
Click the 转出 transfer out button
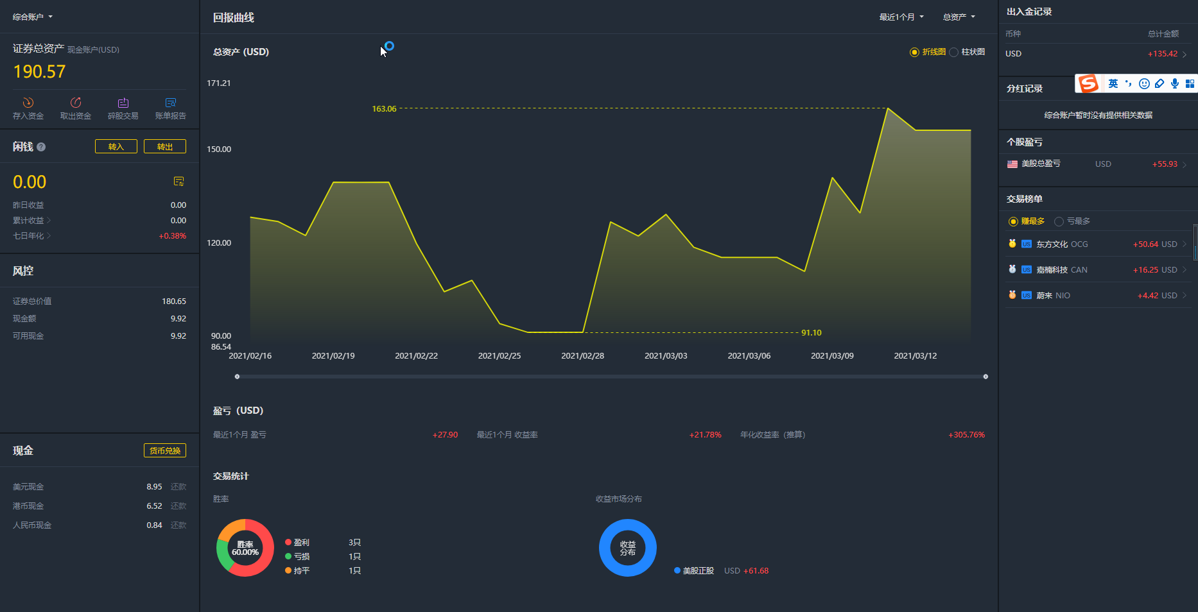[165, 146]
